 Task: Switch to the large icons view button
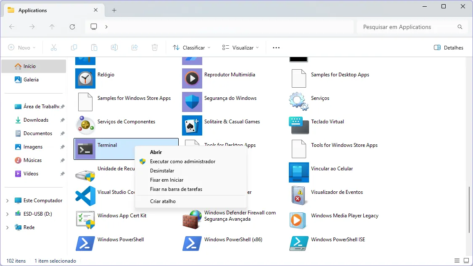(466, 261)
